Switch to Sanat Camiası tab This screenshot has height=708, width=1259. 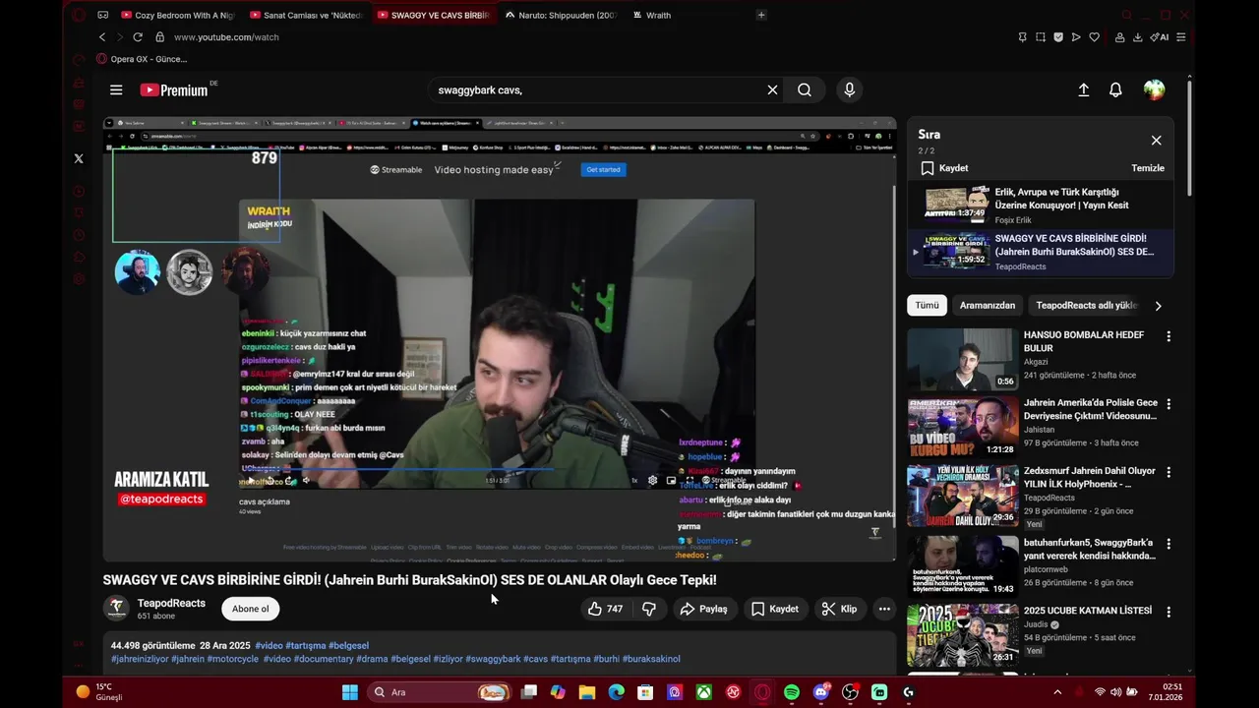pos(307,15)
